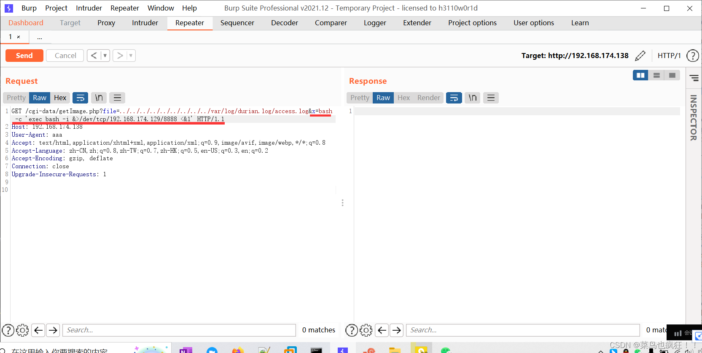Expand the Inspector side panel
702x353 pixels.
pyautogui.click(x=694, y=118)
